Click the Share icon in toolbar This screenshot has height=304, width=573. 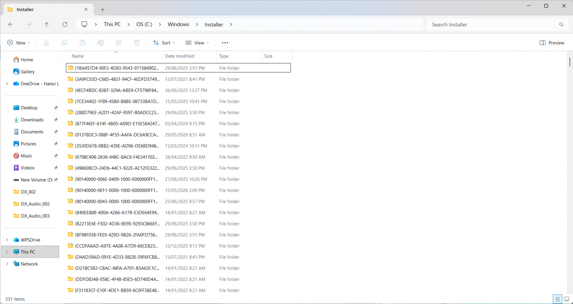(x=119, y=43)
